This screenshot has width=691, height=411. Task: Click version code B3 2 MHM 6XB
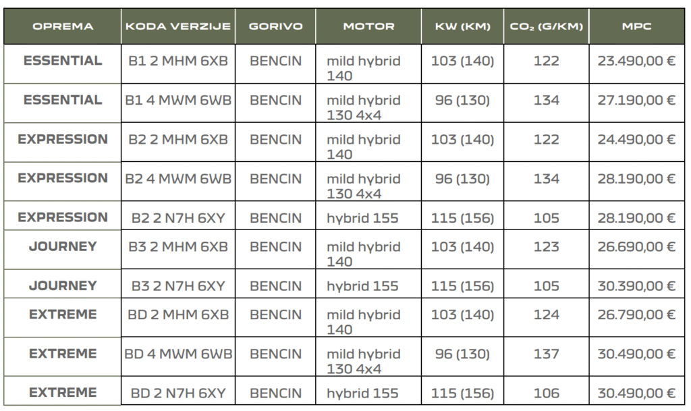177,246
